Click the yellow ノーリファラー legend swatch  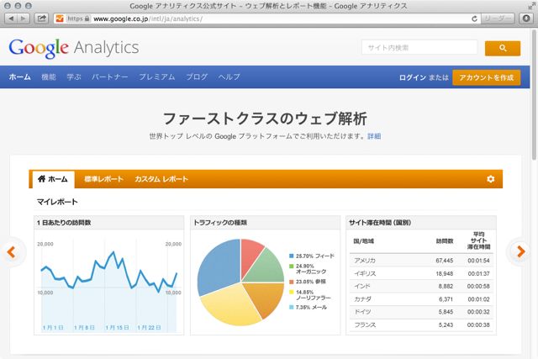coord(292,292)
